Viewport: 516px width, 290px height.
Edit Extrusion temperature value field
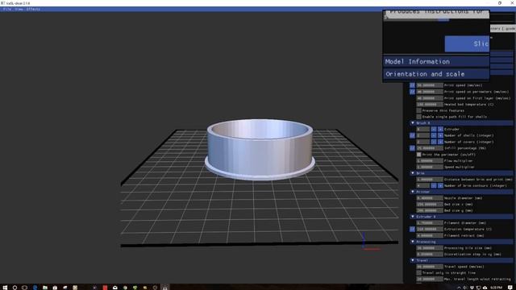coord(430,229)
